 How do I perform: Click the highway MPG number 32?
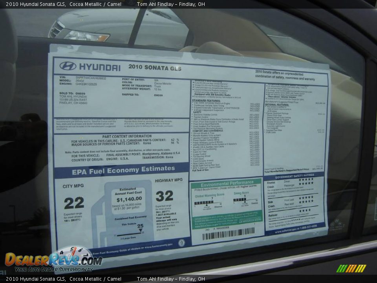[x=165, y=196]
